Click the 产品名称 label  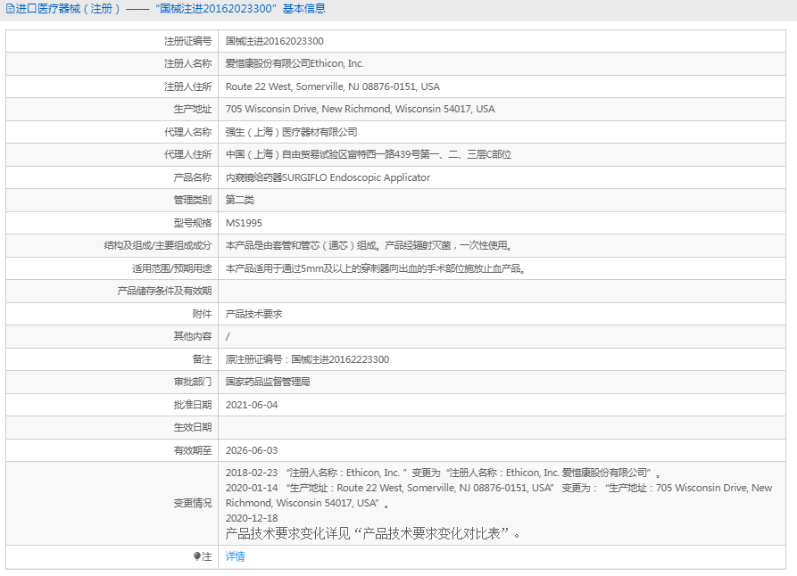192,177
